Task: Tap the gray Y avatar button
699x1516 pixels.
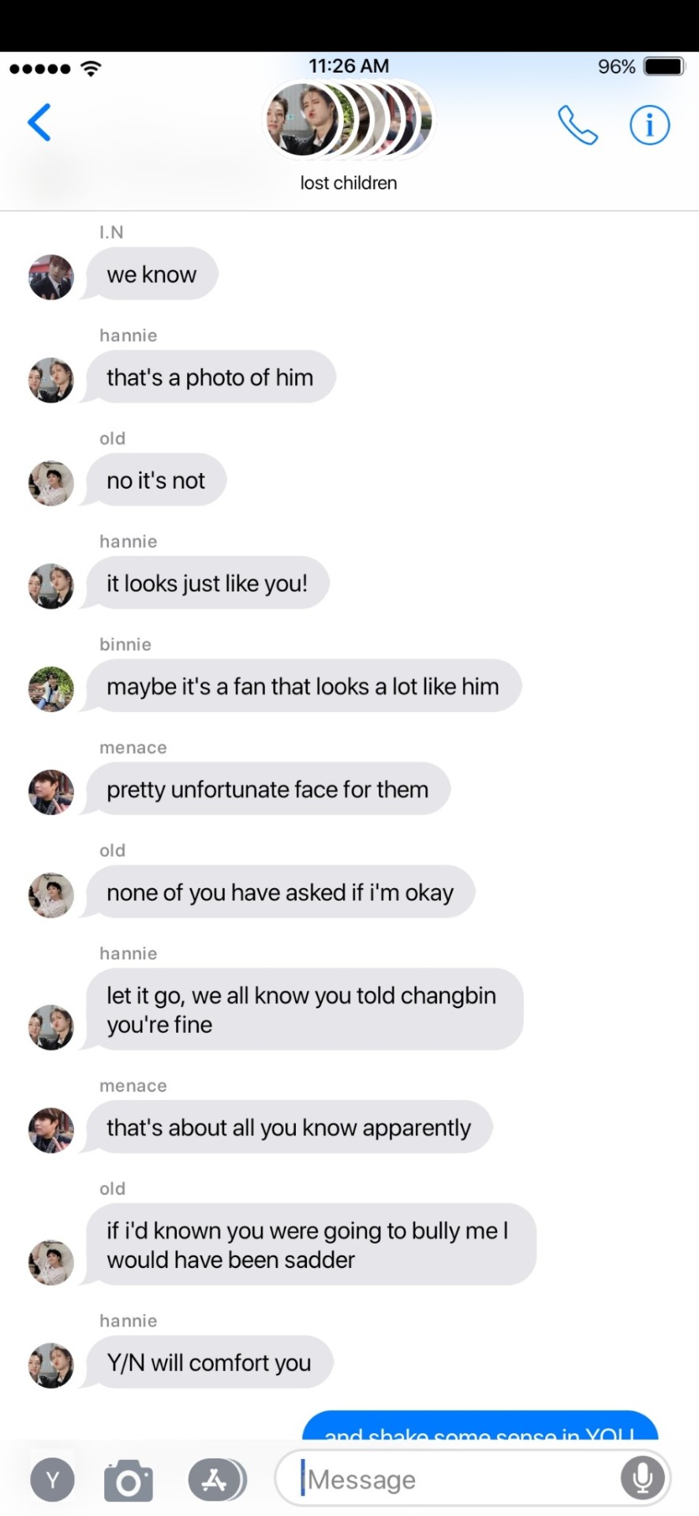Action: coord(53,1480)
